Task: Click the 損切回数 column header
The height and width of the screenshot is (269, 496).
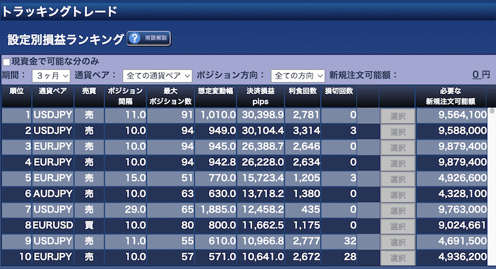Action: (339, 96)
